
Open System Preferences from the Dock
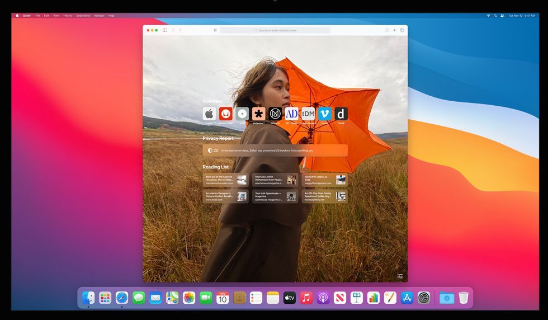[424, 298]
